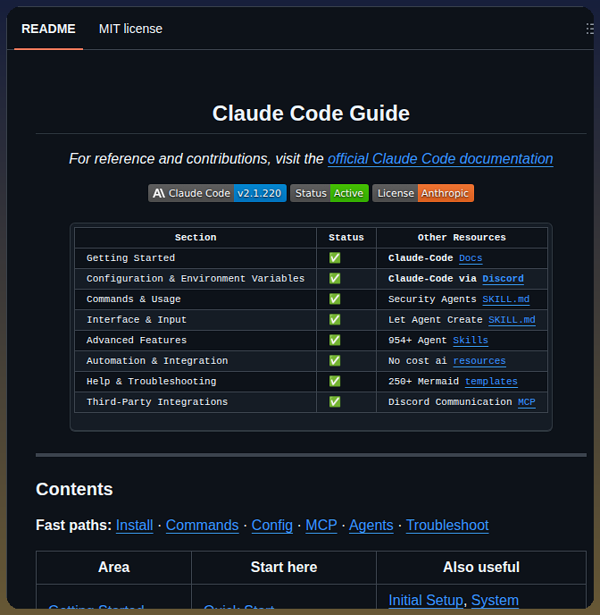Click the 'Start here' column header
Viewport: 600px width, 615px height.
click(284, 567)
